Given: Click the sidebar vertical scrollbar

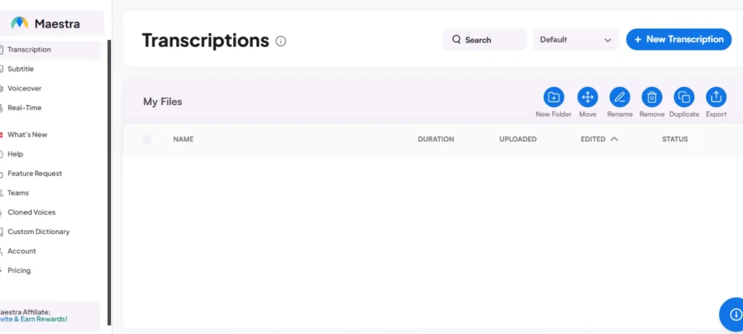Looking at the screenshot, I should [x=110, y=181].
